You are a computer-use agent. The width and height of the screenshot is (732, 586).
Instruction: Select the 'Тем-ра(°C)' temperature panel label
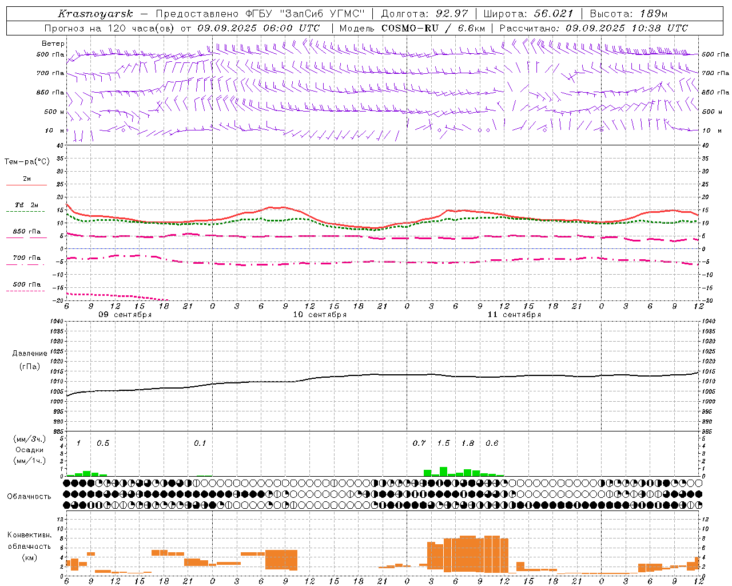tap(27, 162)
